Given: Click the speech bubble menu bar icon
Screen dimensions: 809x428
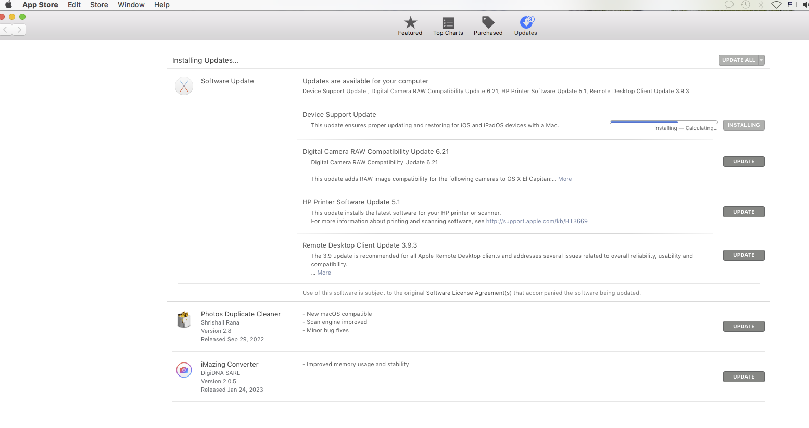Looking at the screenshot, I should pos(729,5).
